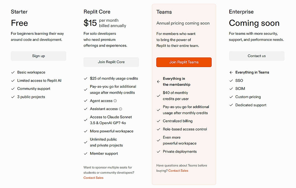Click the checkmark next to Private deployments
The width and height of the screenshot is (296, 188).
click(x=159, y=152)
